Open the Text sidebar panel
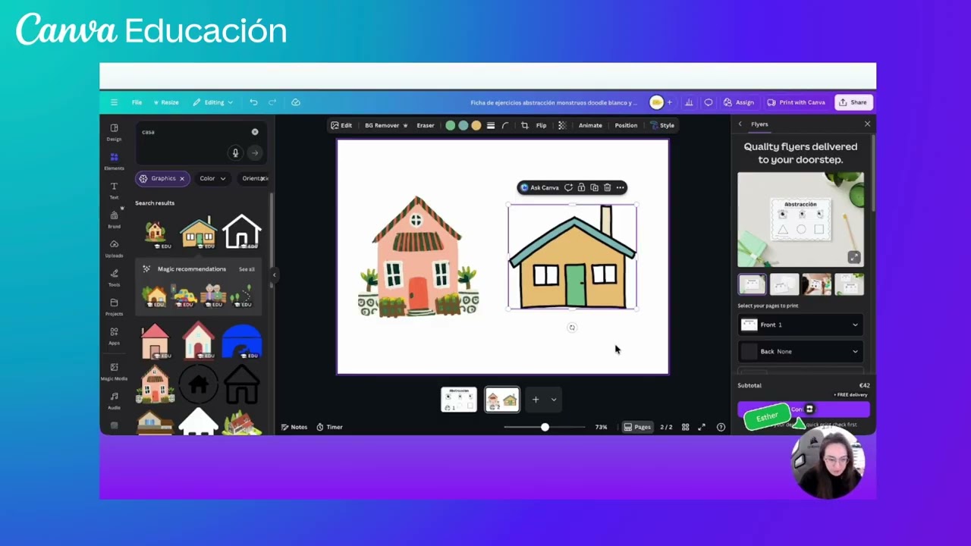Viewport: 971px width, 546px height. (x=114, y=190)
